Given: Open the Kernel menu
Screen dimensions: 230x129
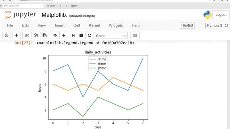Looking at the screenshot, I should click(94, 25).
